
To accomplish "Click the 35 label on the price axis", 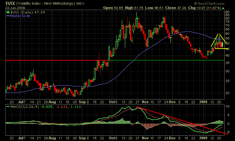I will click(227, 63).
